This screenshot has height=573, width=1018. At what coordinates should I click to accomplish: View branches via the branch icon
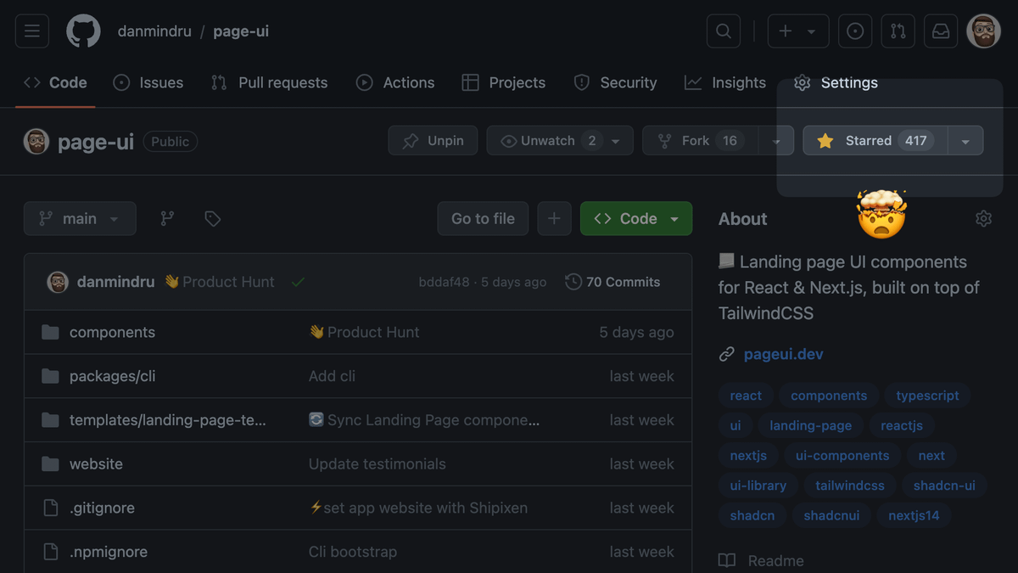click(x=167, y=219)
